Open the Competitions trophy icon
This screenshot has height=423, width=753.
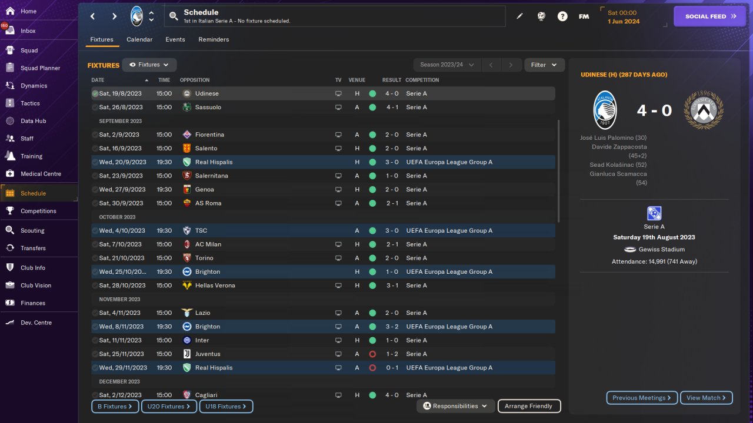[x=10, y=211]
